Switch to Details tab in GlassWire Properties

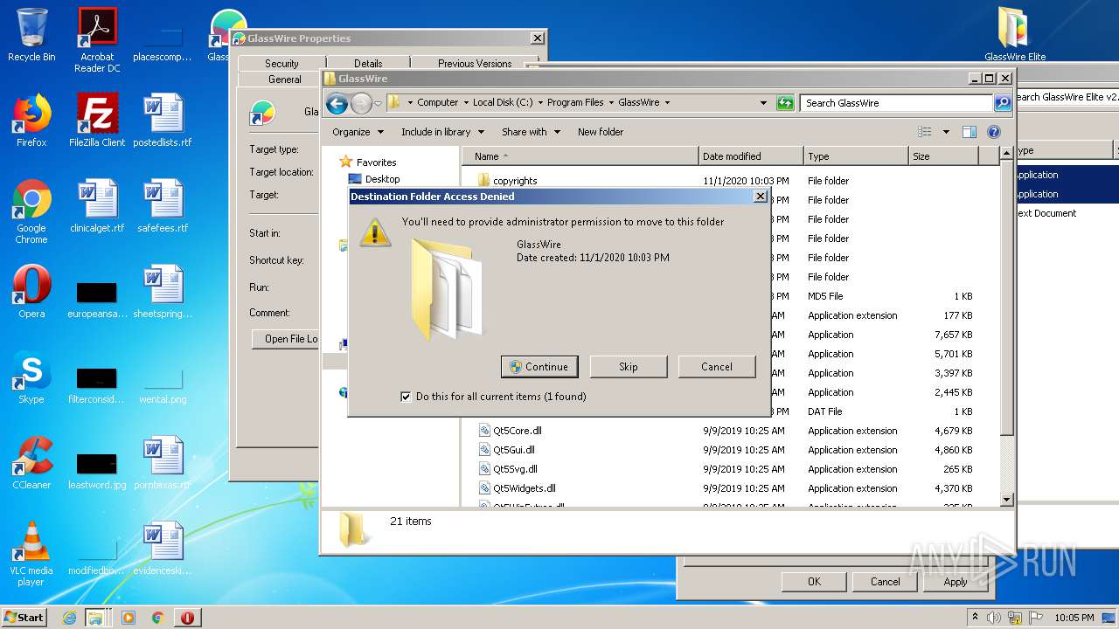click(368, 64)
